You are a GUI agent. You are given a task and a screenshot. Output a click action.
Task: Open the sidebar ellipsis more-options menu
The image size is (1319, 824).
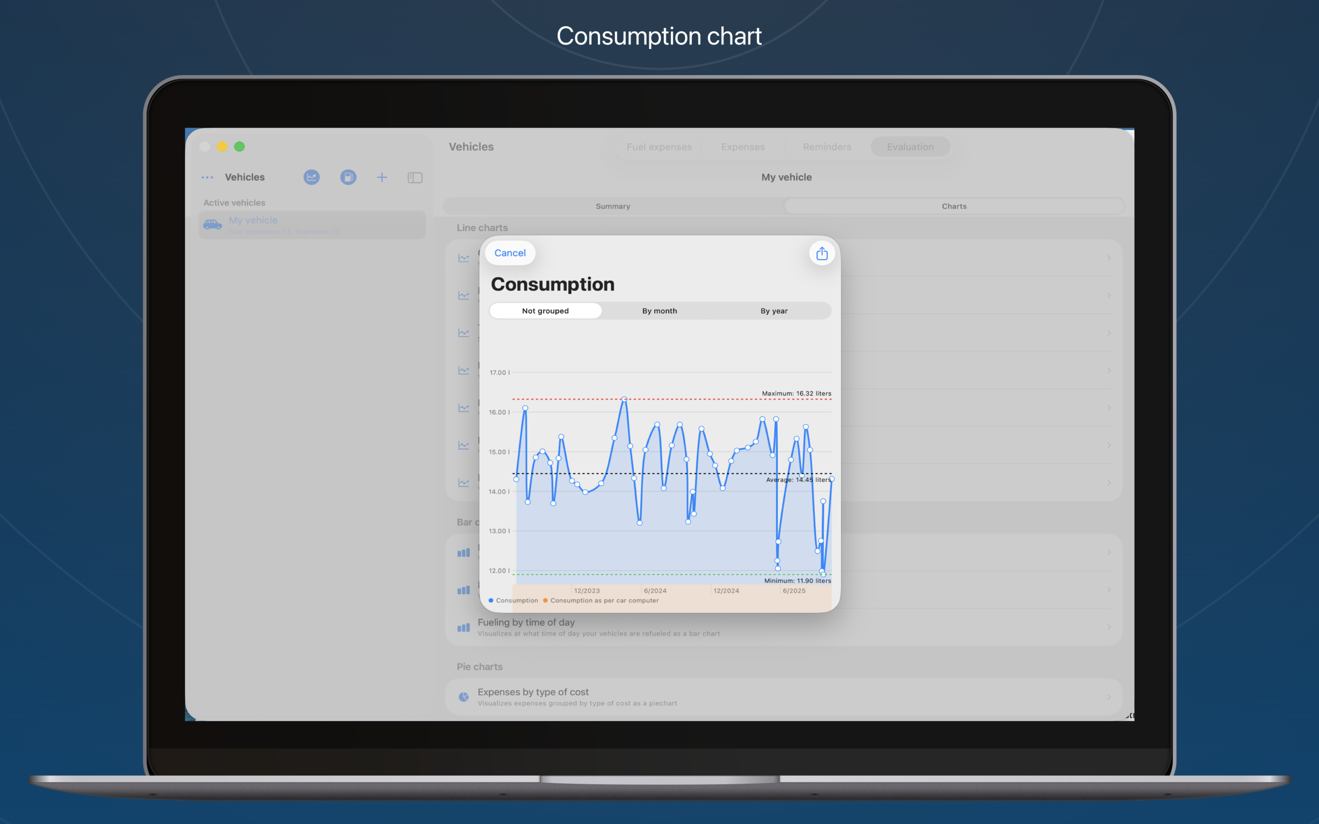(207, 178)
